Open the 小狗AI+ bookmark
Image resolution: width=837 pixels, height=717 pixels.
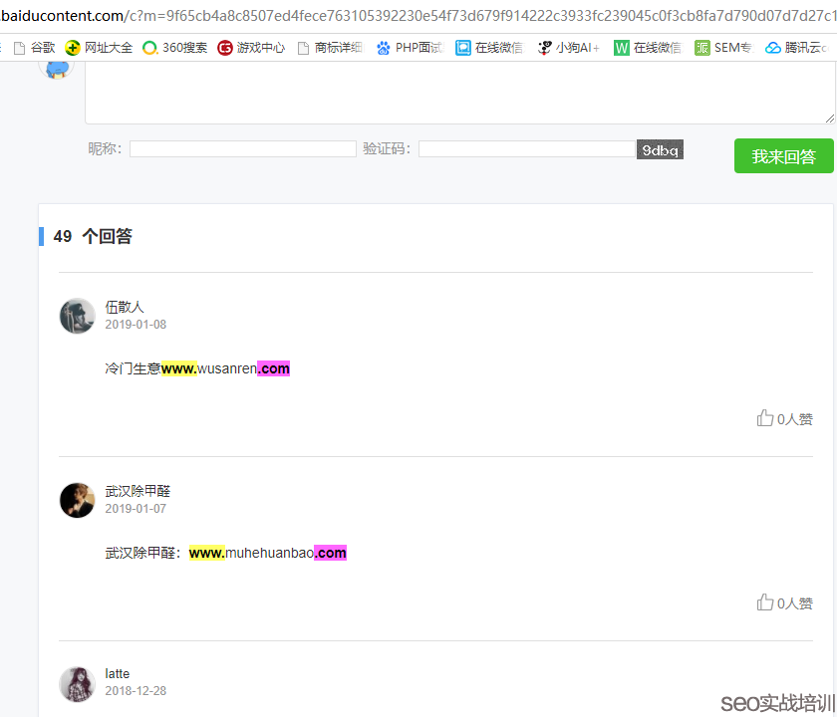(568, 47)
